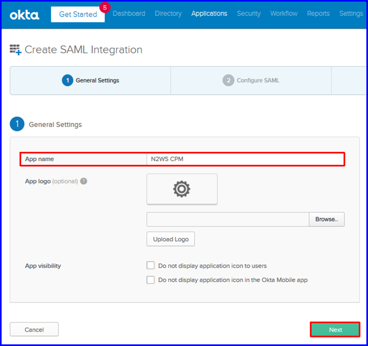
Task: Click the 'App logo (optional)' label
Action: click(51, 181)
